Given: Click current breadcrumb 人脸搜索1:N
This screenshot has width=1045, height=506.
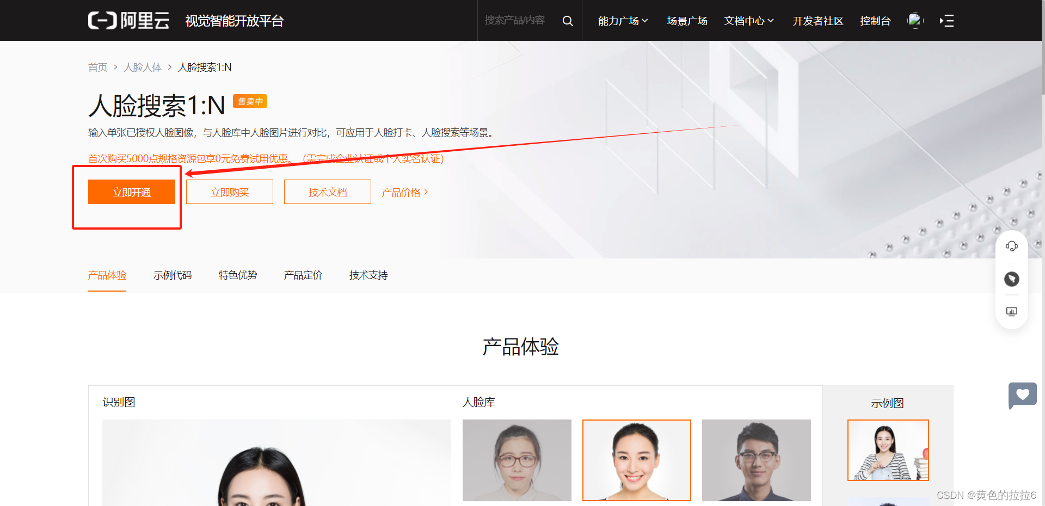Looking at the screenshot, I should point(205,67).
